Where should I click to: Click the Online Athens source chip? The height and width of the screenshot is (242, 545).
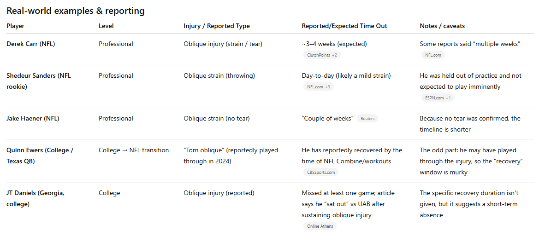(320, 226)
